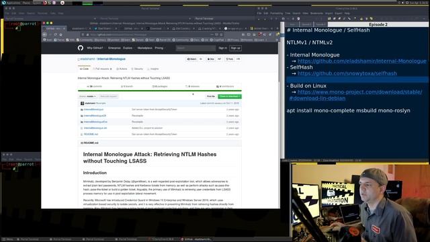The image size is (430, 242).
Task: Click the Firefox home icon
Action: click(x=61, y=34)
